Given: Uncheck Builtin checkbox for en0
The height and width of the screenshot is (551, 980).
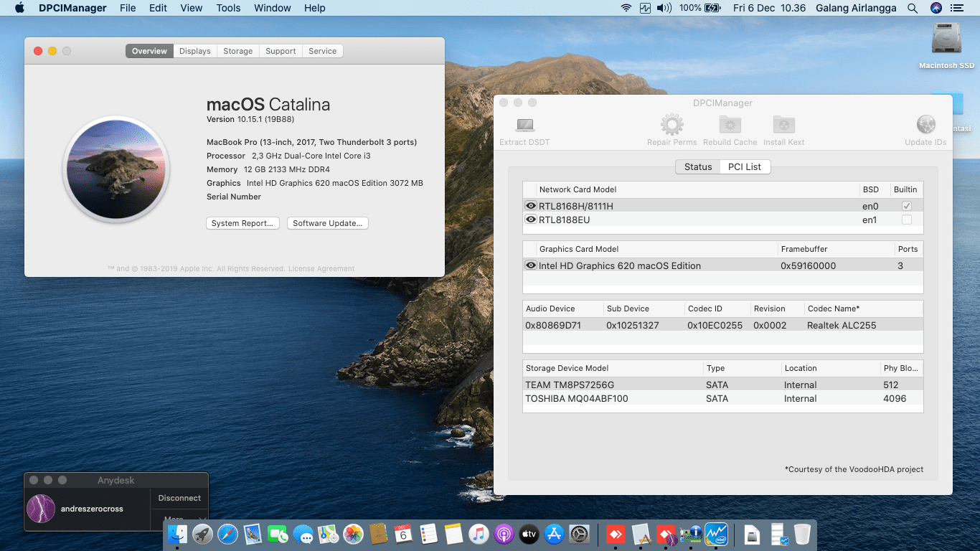Looking at the screenshot, I should (x=907, y=206).
